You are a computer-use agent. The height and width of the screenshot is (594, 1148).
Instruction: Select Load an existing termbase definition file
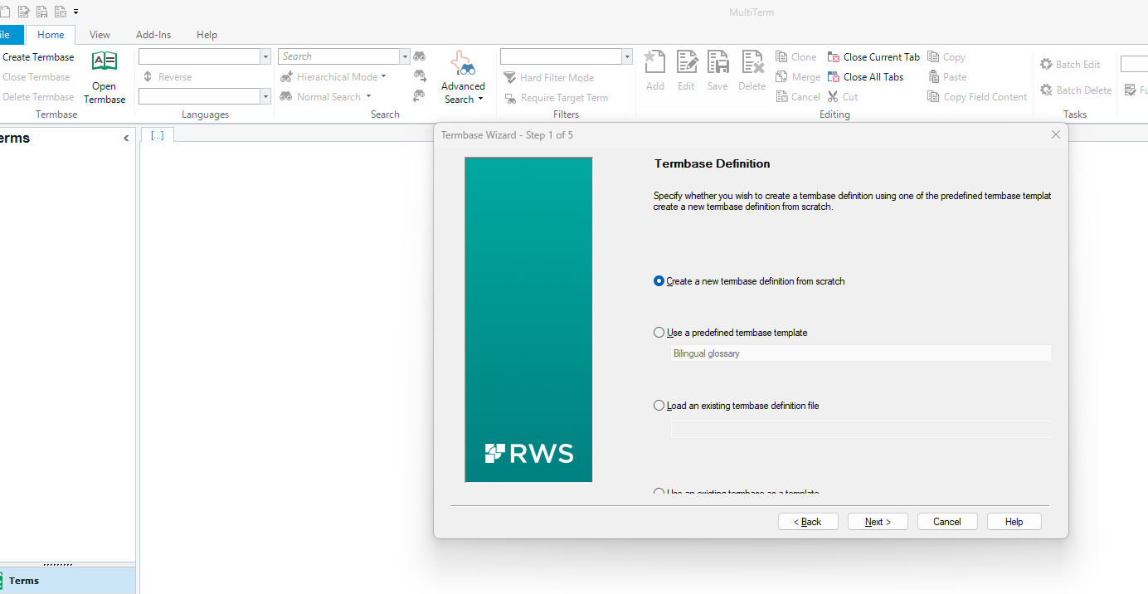click(x=737, y=406)
